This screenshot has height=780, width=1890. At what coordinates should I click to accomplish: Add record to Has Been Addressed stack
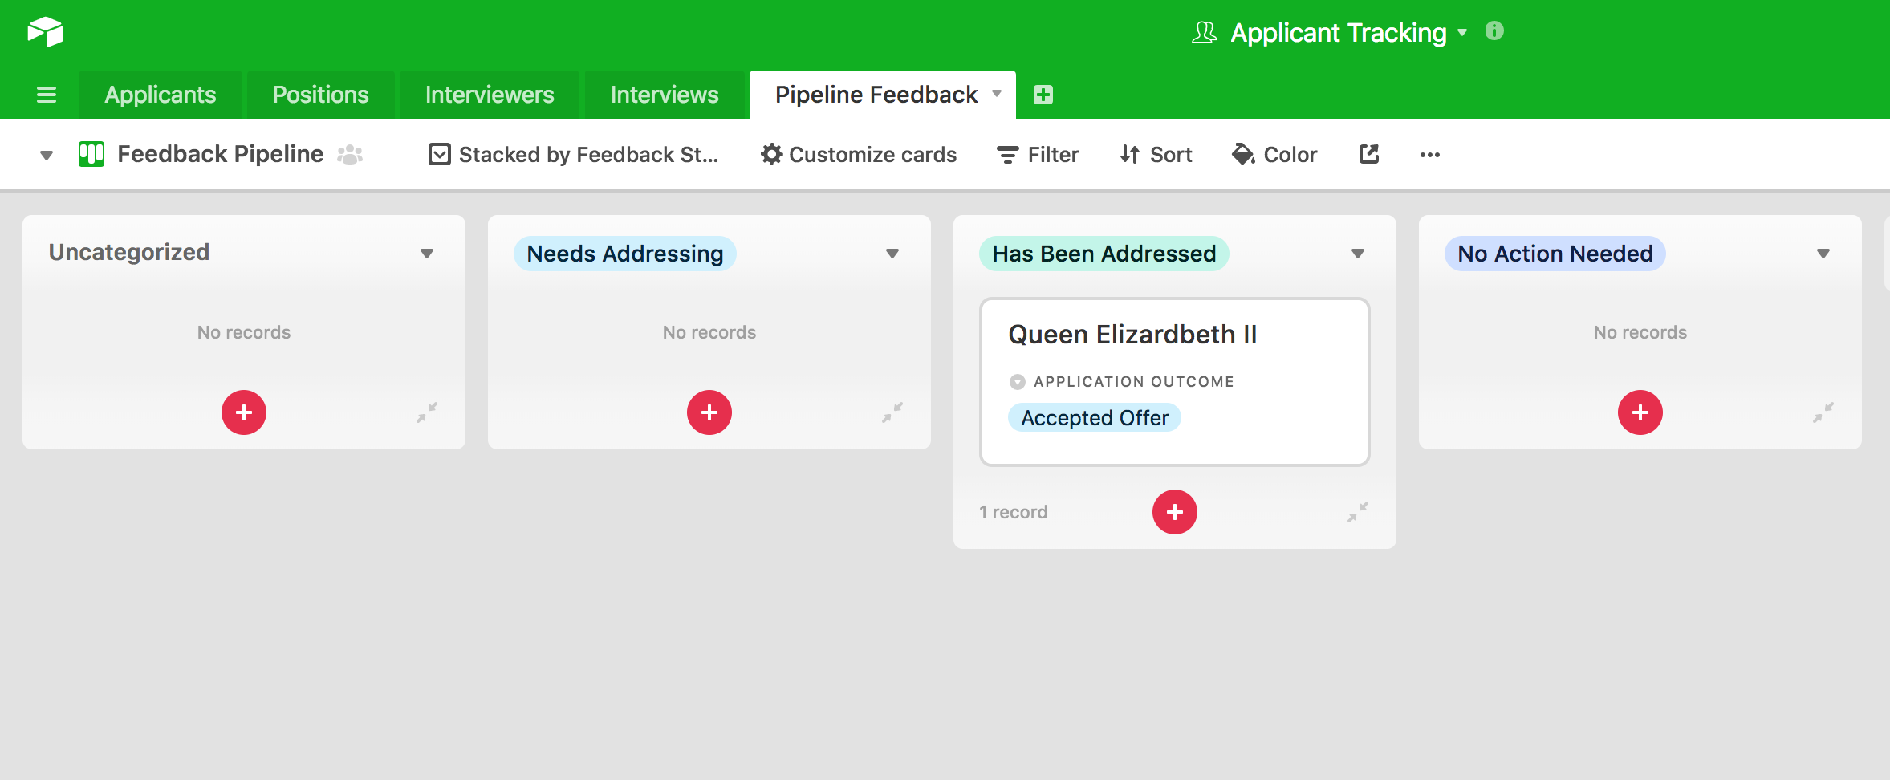pyautogui.click(x=1175, y=512)
